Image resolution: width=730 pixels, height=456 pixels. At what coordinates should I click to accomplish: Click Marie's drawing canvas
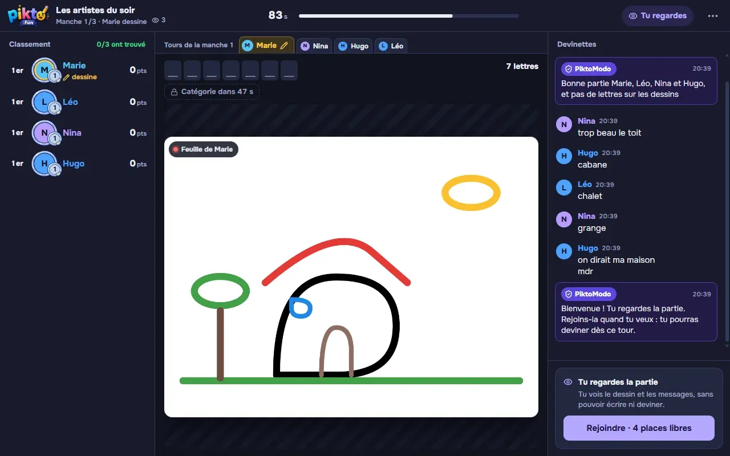click(x=351, y=277)
